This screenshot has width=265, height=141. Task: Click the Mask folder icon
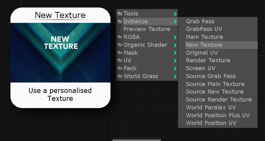tap(120, 53)
